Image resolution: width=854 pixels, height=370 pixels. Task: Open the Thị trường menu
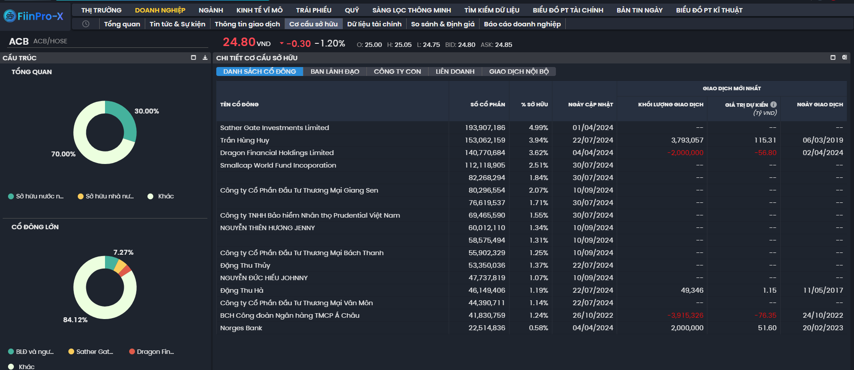[101, 10]
